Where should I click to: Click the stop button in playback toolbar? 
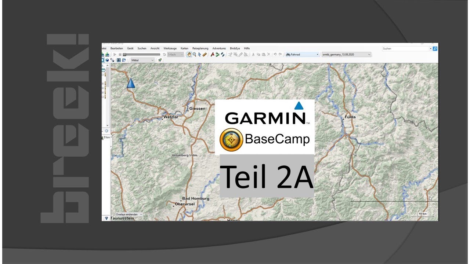click(x=120, y=55)
